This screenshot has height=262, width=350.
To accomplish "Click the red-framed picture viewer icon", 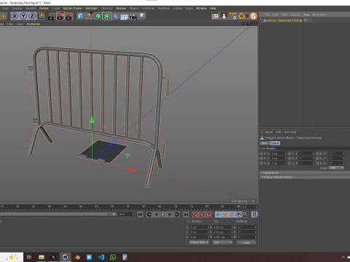I will 215,16.
